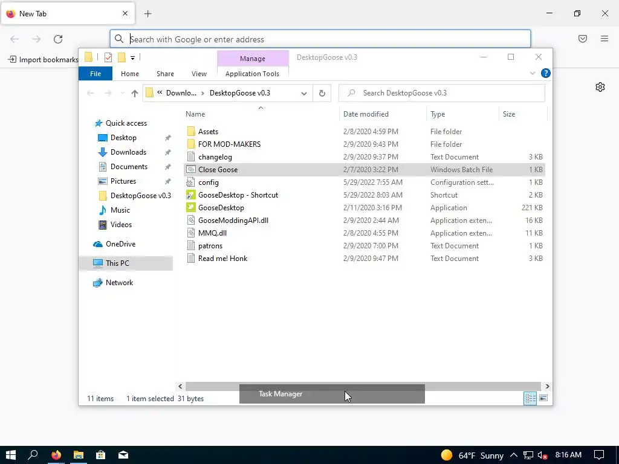Open the Save to Pocket button in Firefox

coord(583,39)
